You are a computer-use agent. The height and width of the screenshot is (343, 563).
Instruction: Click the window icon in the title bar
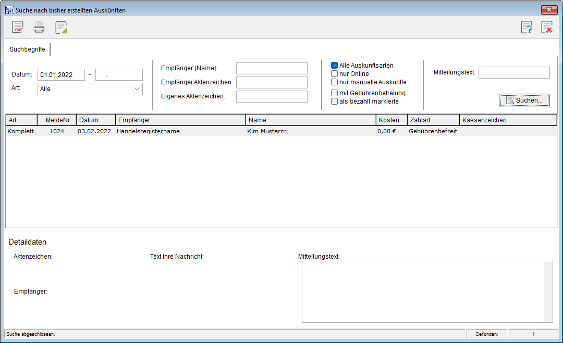[9, 10]
